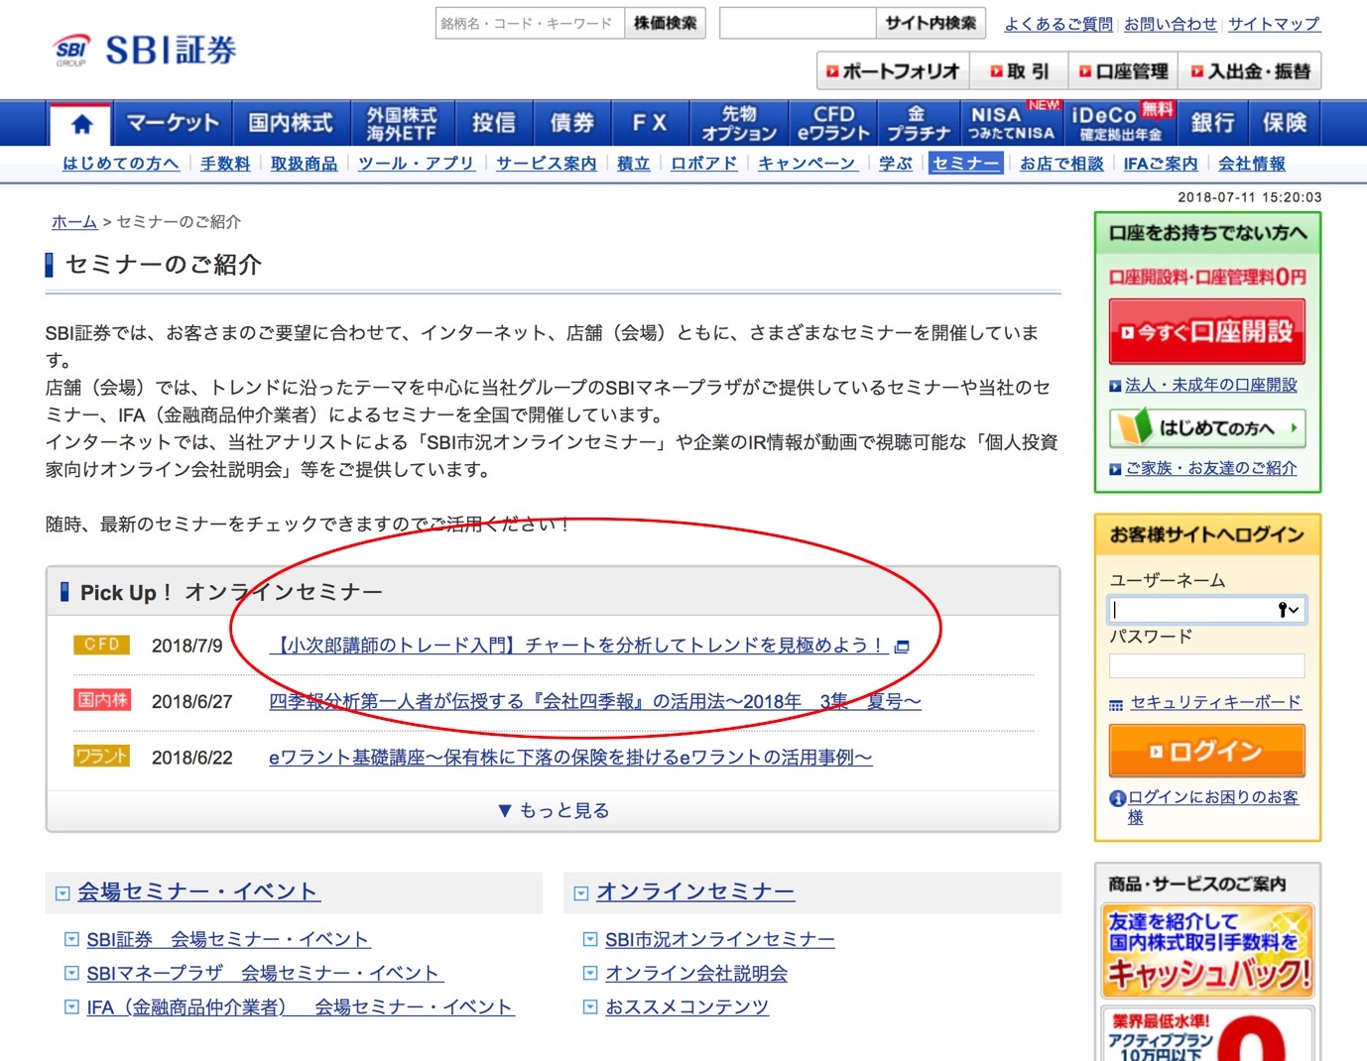
Task: Click the CFD category tag
Action: pos(102,645)
